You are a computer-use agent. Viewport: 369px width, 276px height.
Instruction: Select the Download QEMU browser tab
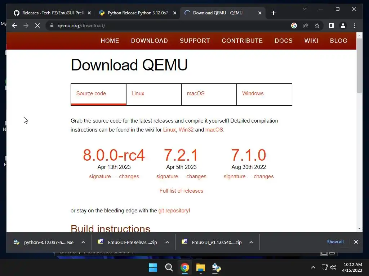pos(223,13)
